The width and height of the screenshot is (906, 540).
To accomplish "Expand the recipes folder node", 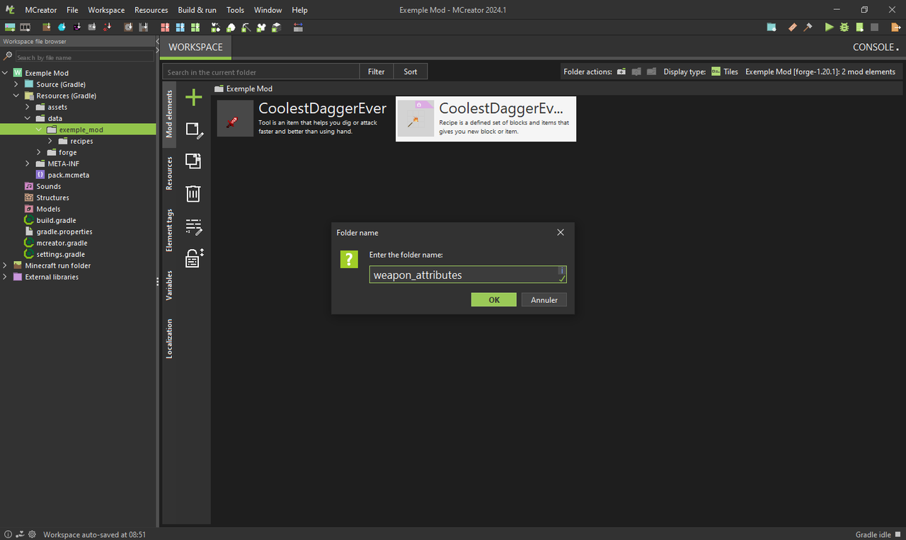I will point(50,141).
